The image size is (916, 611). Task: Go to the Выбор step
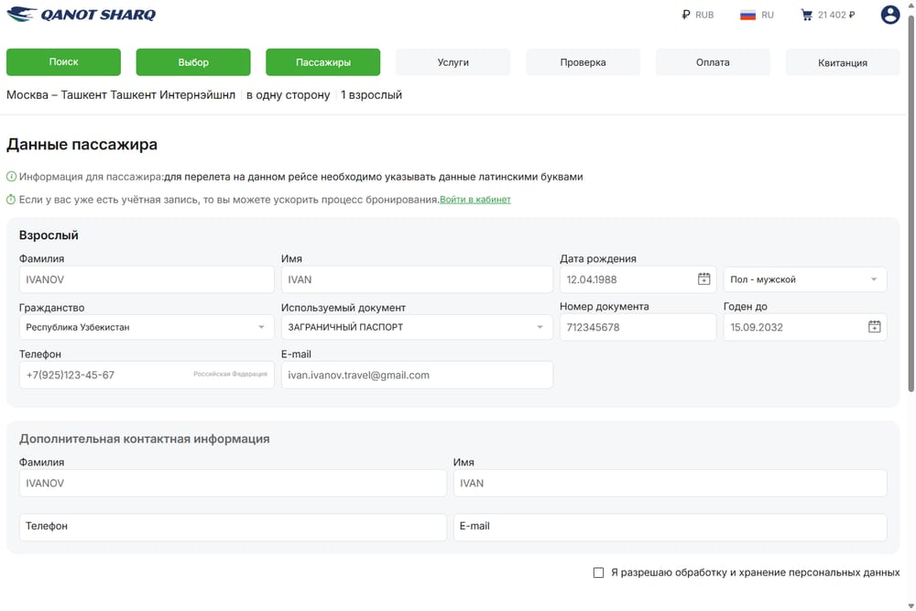pos(193,62)
